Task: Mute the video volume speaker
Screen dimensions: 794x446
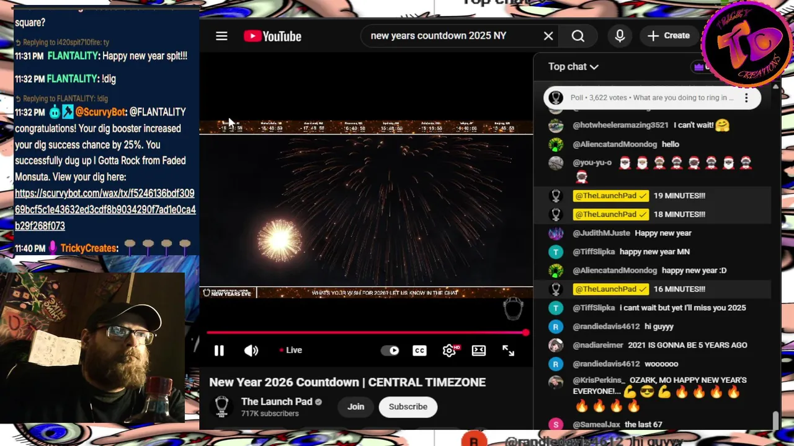Action: (251, 351)
